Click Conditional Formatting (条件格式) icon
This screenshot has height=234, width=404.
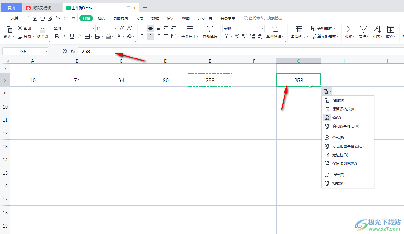299,29
